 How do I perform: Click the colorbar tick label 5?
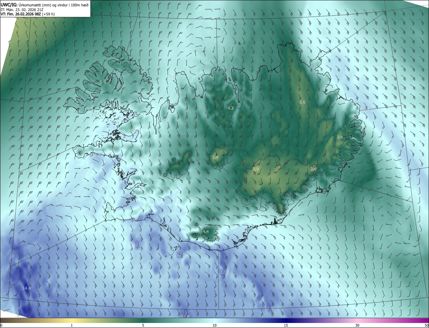pyautogui.click(x=143, y=325)
